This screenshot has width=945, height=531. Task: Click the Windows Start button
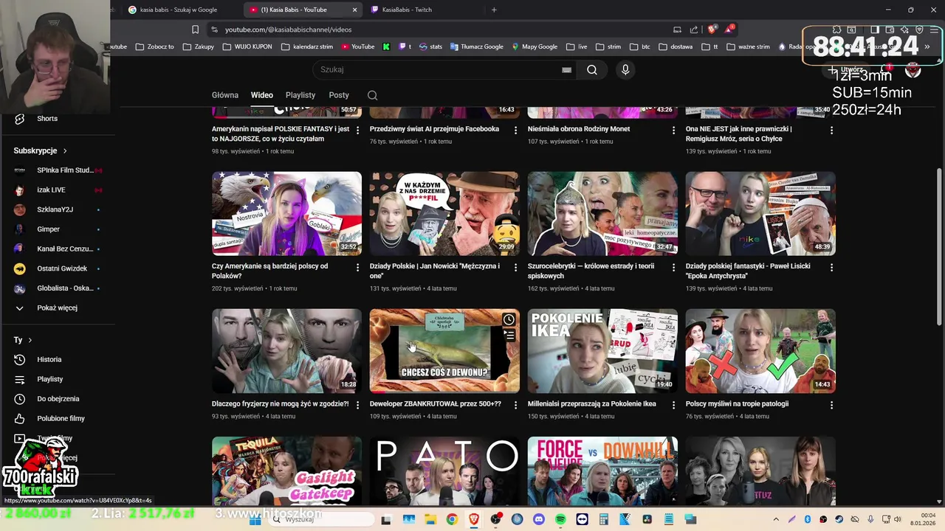(x=255, y=520)
